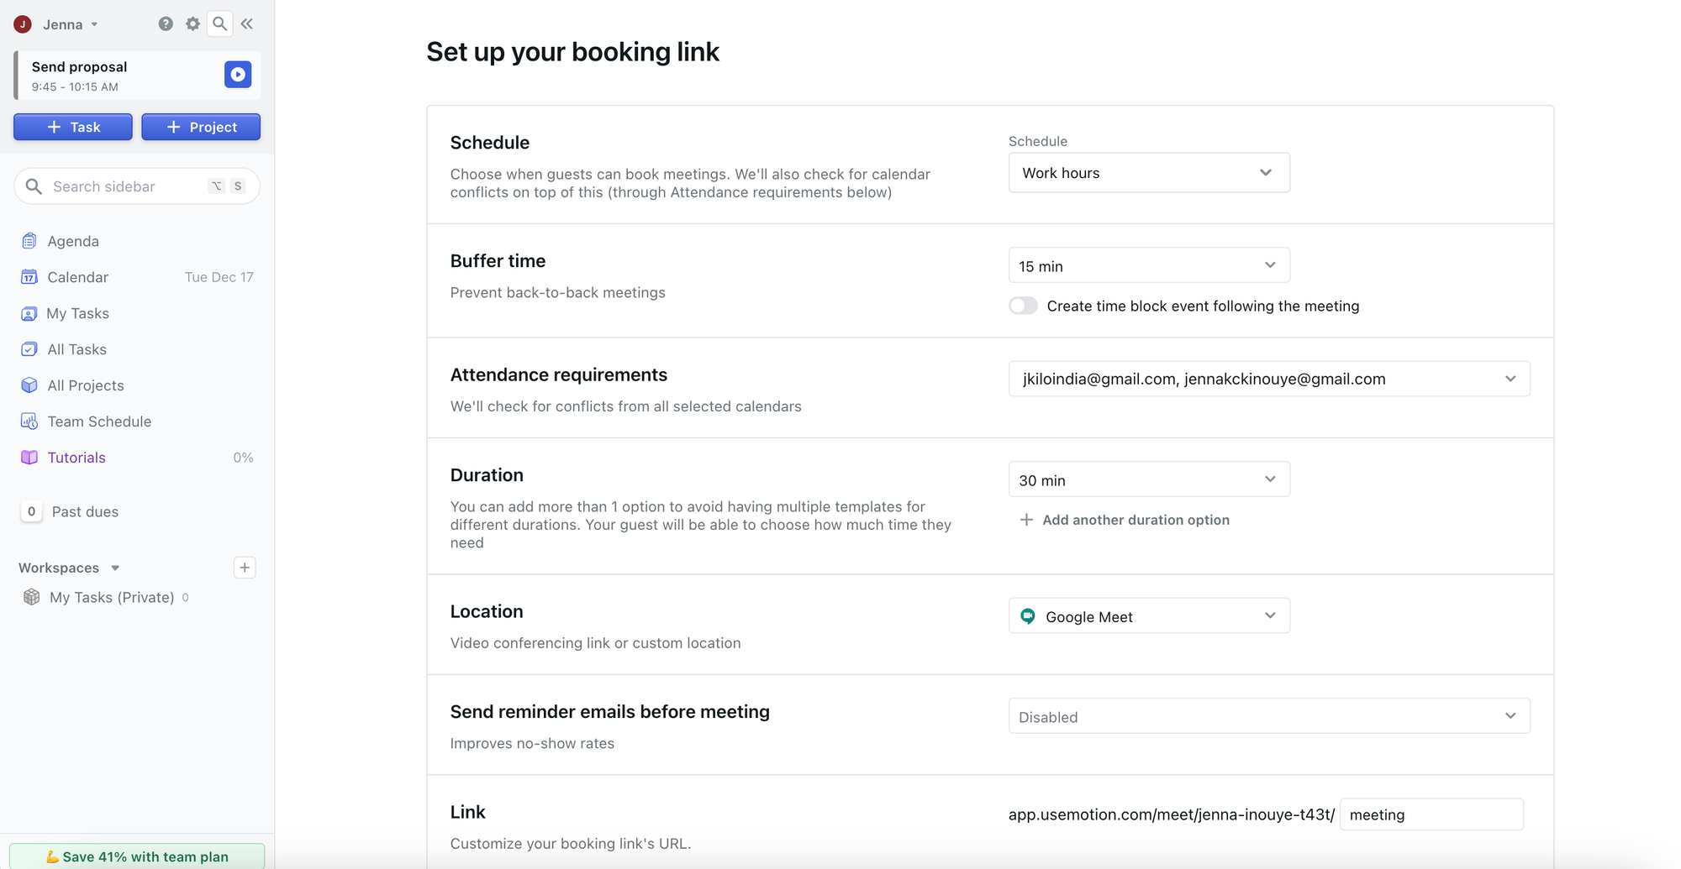Open the settings gear
This screenshot has height=869, width=1681.
192,24
